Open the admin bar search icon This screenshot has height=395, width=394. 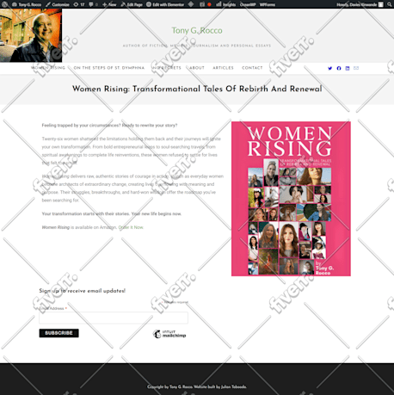[x=390, y=4]
